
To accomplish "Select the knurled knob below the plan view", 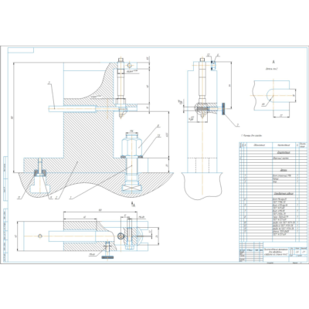I will [x=107, y=257].
